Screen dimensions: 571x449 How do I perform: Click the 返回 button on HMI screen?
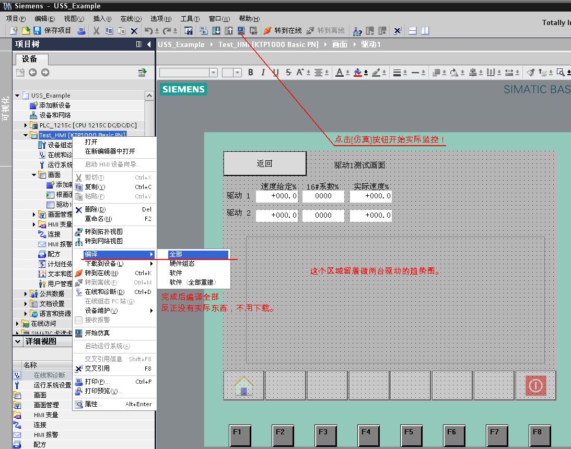tap(265, 163)
